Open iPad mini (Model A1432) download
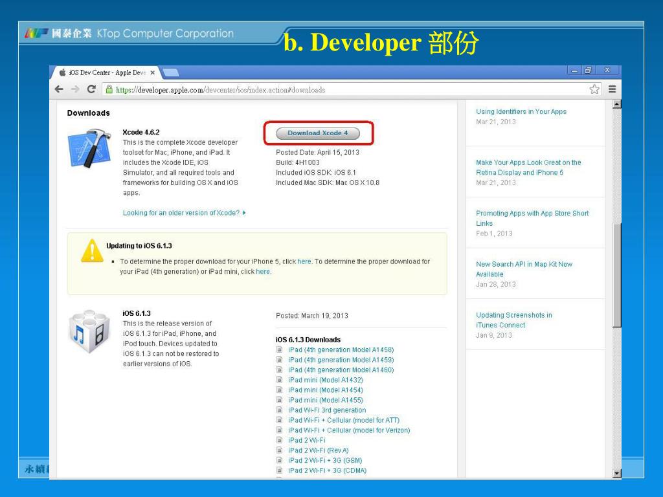The width and height of the screenshot is (663, 497). pos(326,380)
